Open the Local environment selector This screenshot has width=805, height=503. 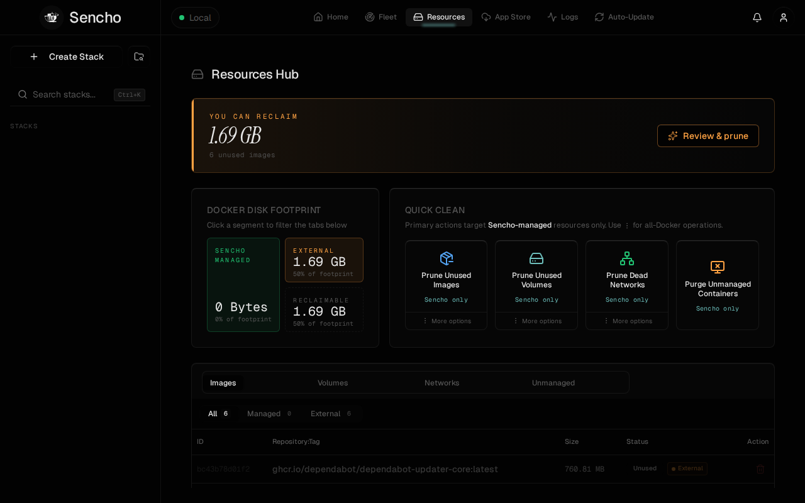point(195,18)
